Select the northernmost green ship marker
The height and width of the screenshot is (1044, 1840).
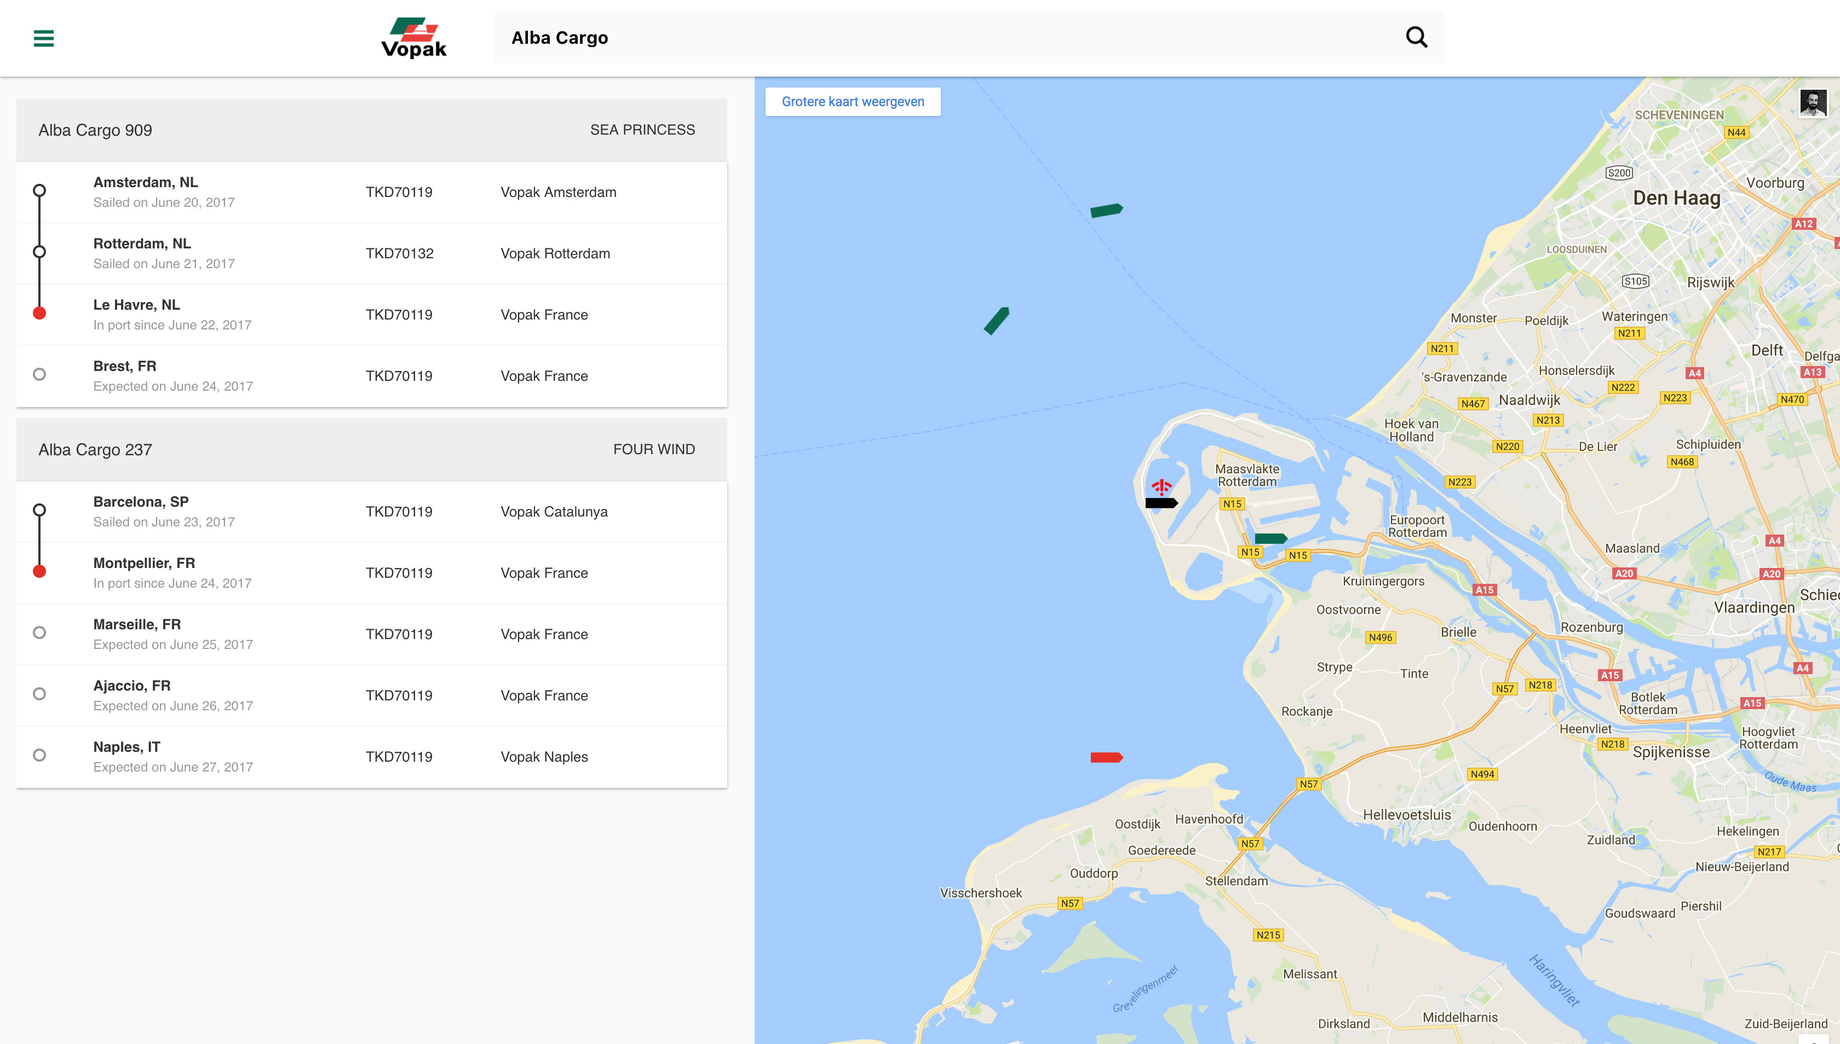1107,210
